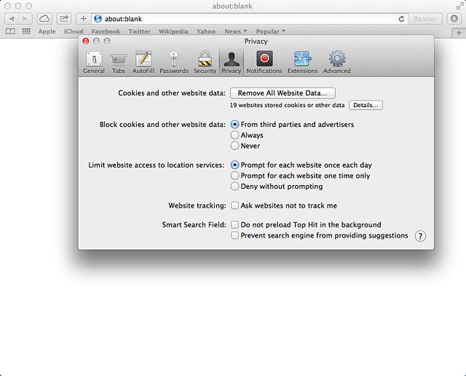Open the Reading List book icon
The height and width of the screenshot is (376, 466).
tap(10, 31)
